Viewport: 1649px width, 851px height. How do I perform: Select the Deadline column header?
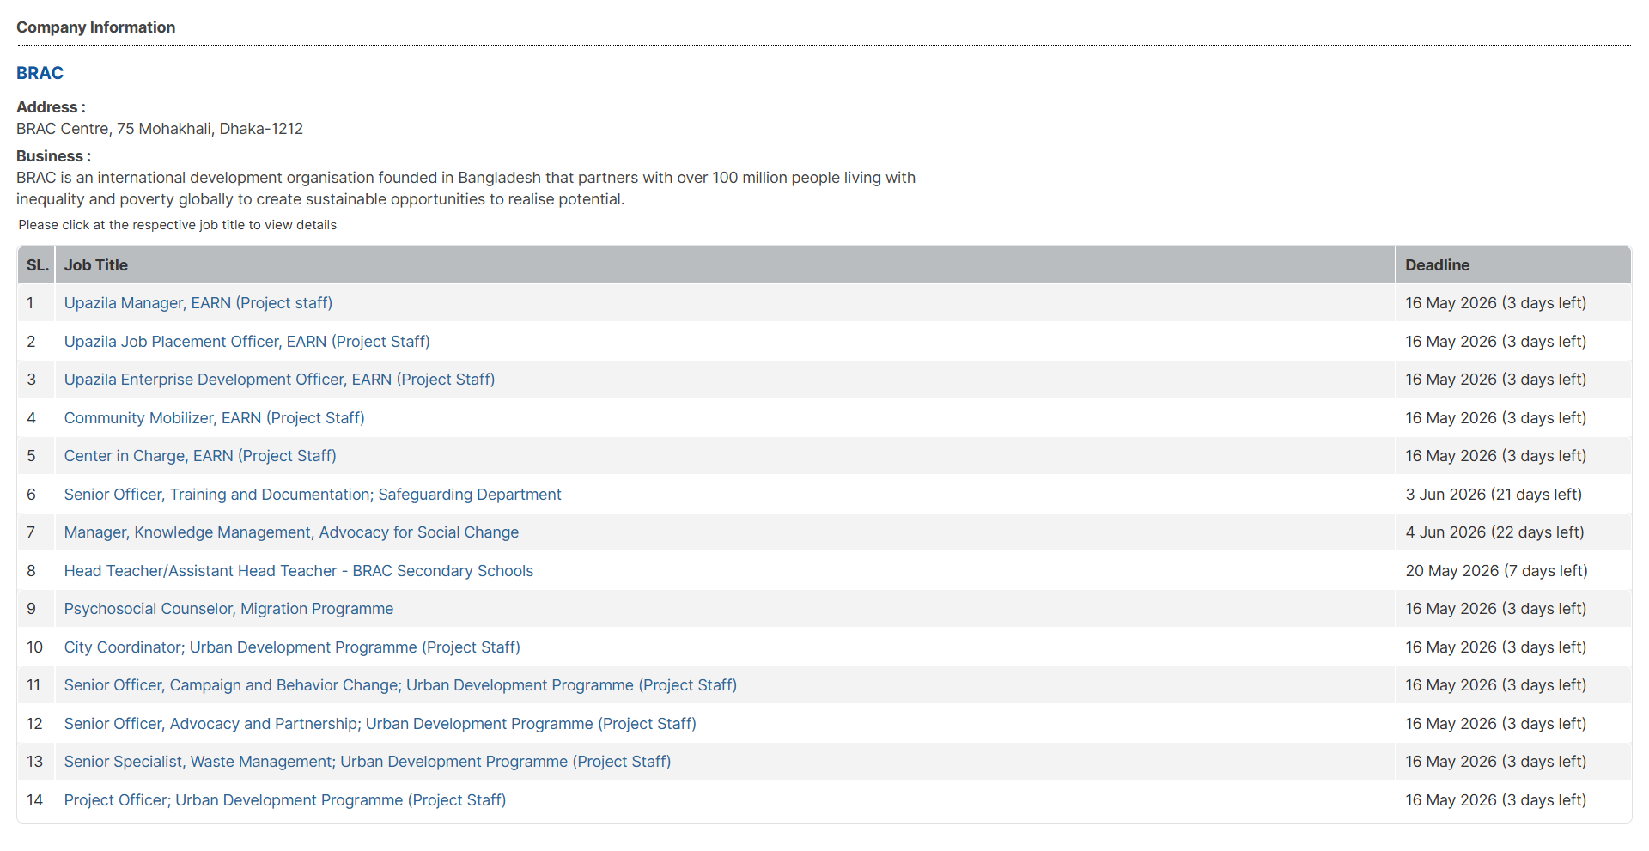click(1513, 265)
